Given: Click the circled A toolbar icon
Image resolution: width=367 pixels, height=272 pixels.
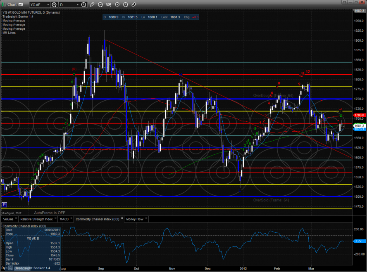Looking at the screenshot, I should (125, 5).
